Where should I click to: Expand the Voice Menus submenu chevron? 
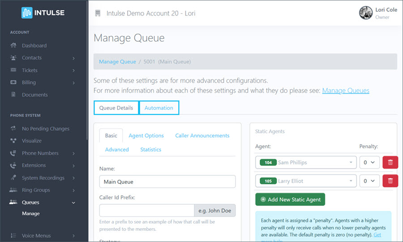(x=73, y=236)
